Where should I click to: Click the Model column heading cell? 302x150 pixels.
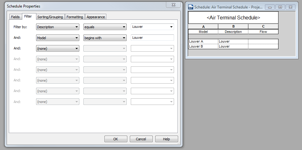(x=203, y=32)
